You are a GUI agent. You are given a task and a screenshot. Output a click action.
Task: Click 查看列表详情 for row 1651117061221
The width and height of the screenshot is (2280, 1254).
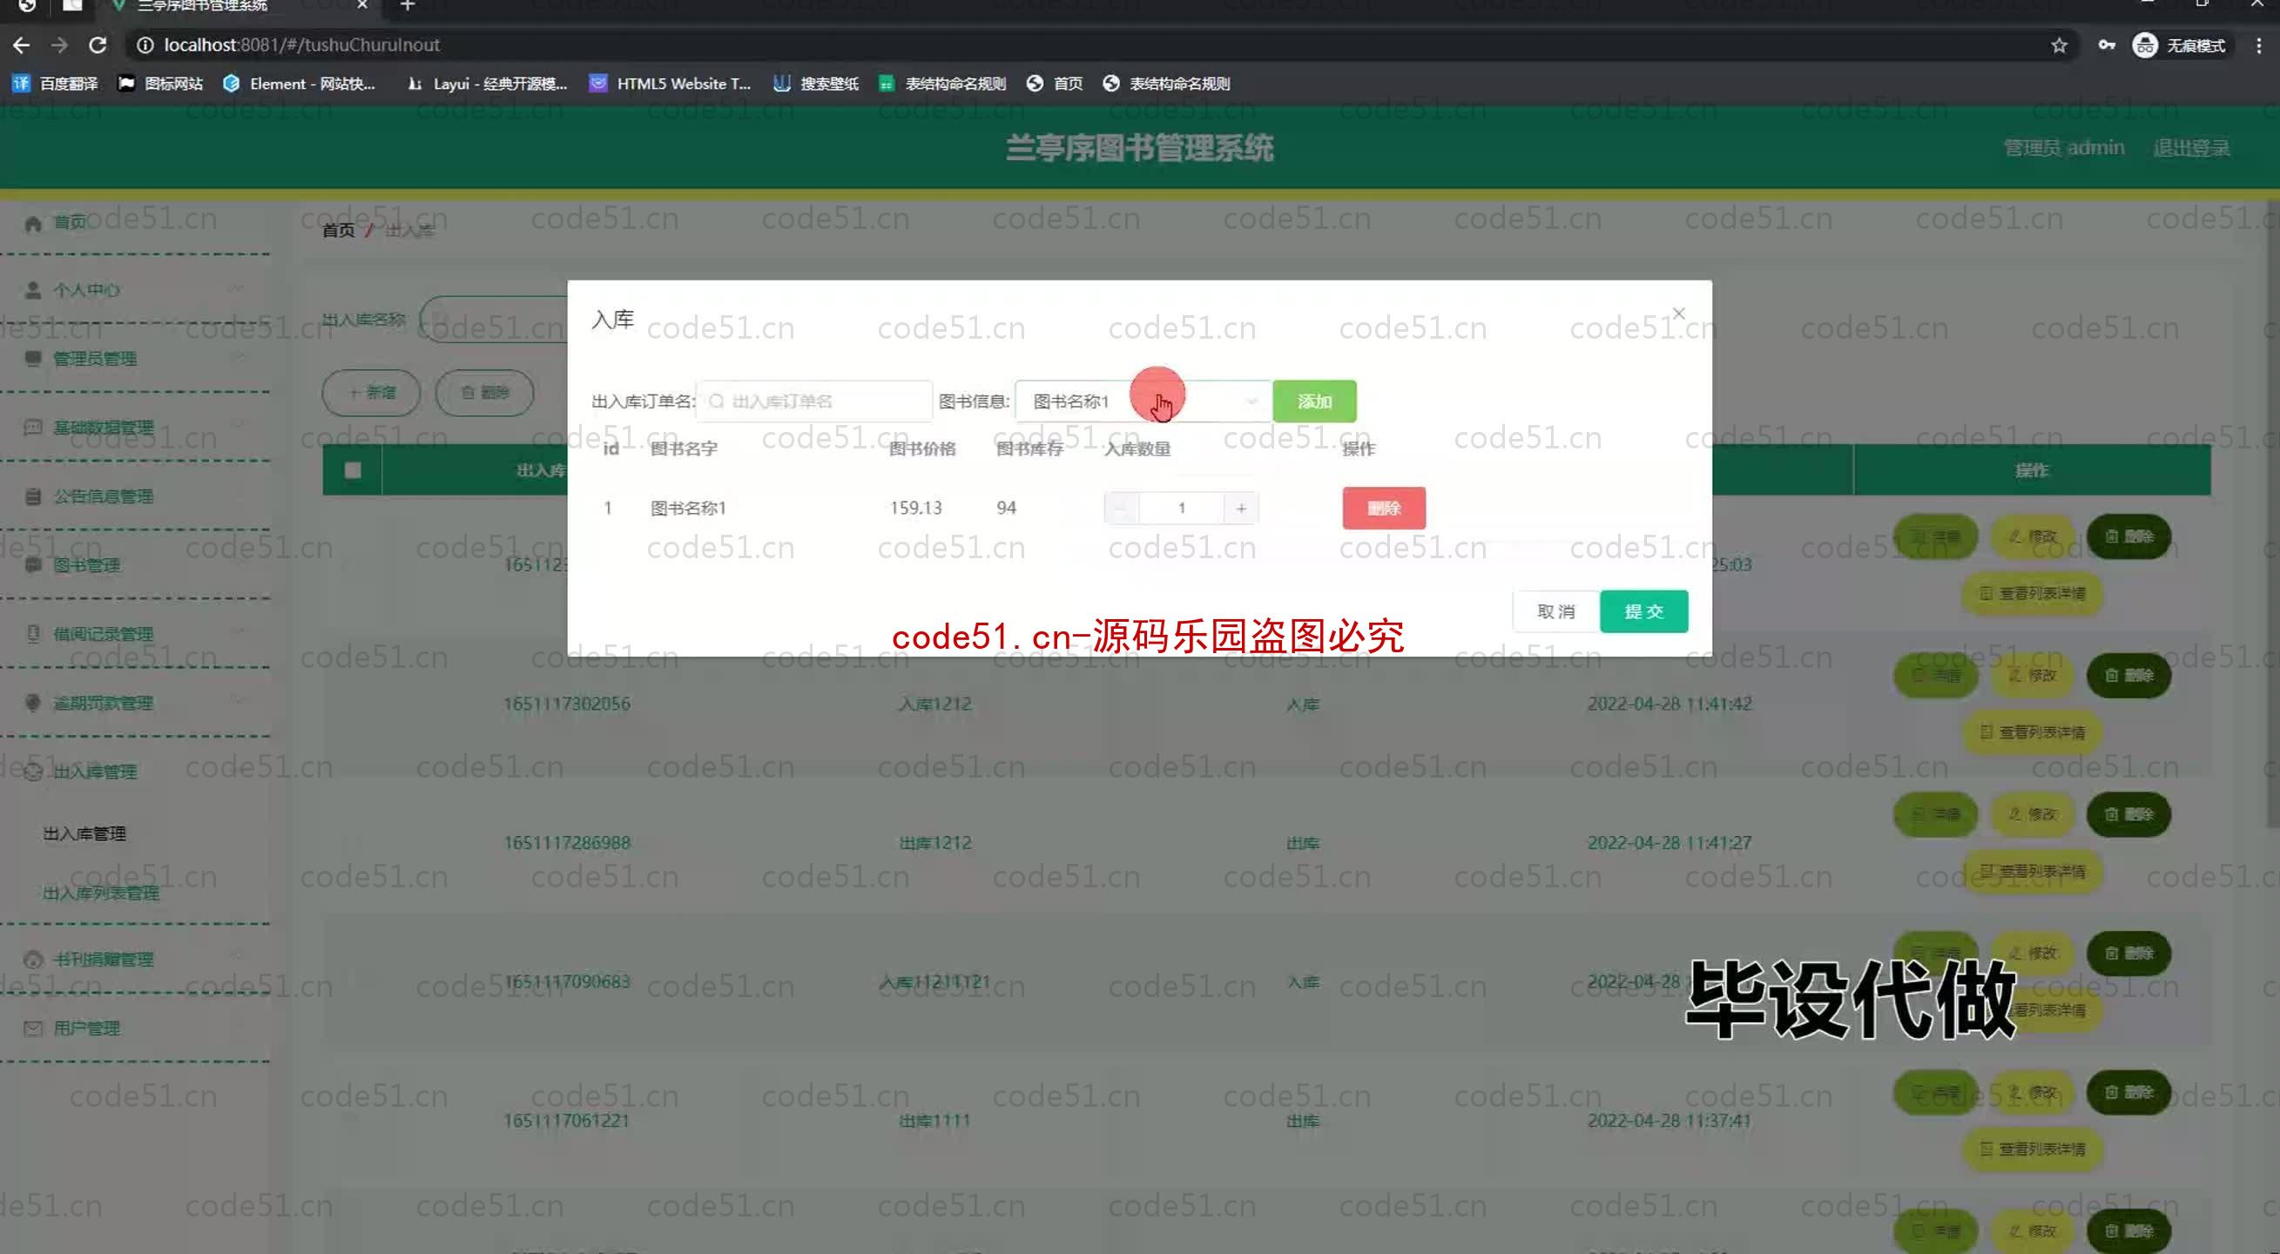coord(2032,1149)
